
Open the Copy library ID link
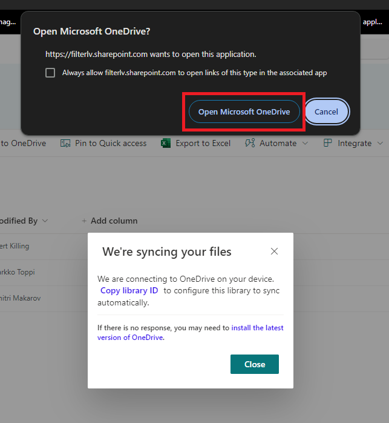point(129,290)
